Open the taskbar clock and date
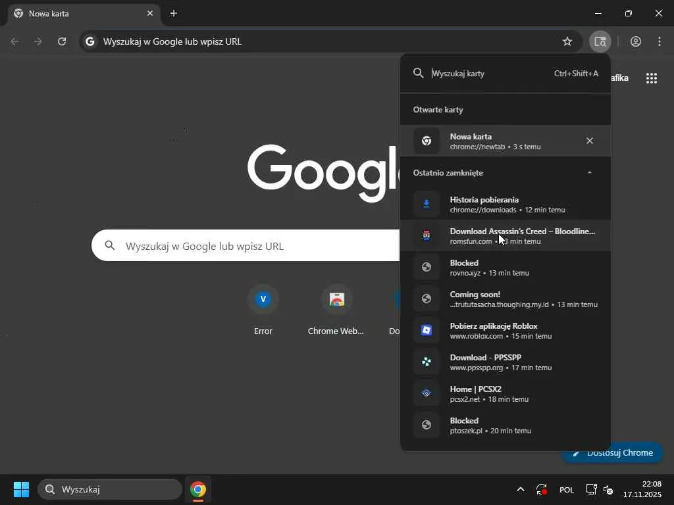 point(642,489)
